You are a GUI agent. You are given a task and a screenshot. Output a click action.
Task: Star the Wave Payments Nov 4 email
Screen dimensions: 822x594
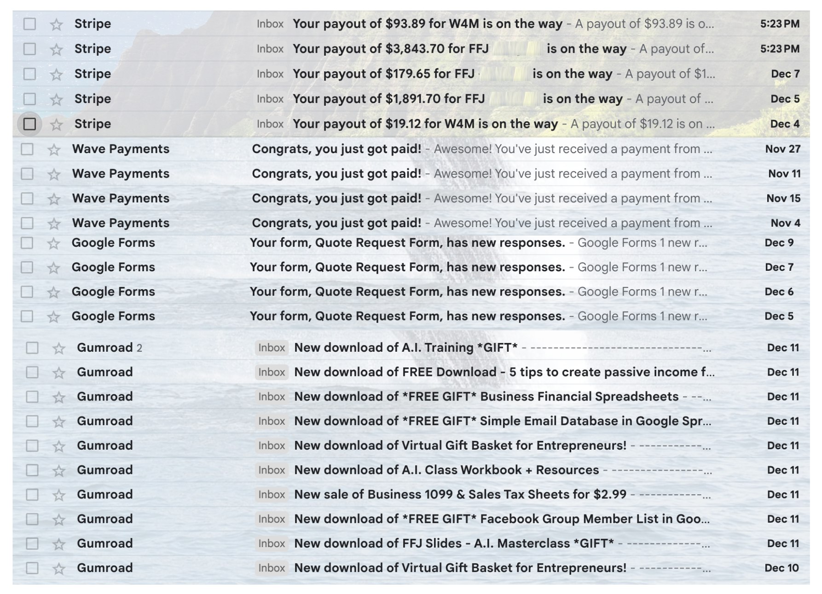54,223
